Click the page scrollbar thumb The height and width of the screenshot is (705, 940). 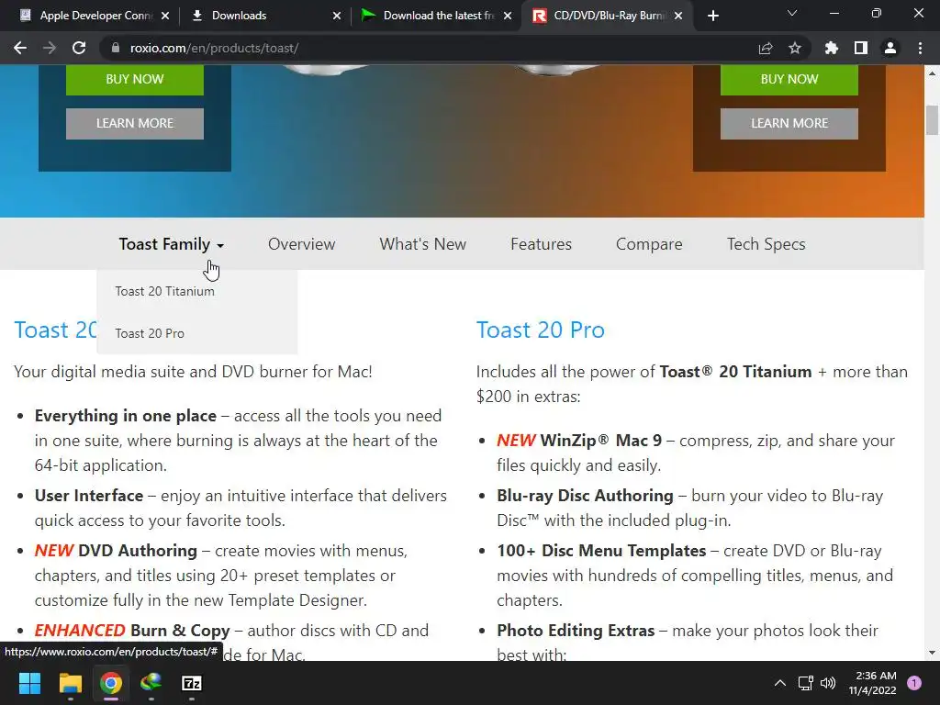click(933, 120)
